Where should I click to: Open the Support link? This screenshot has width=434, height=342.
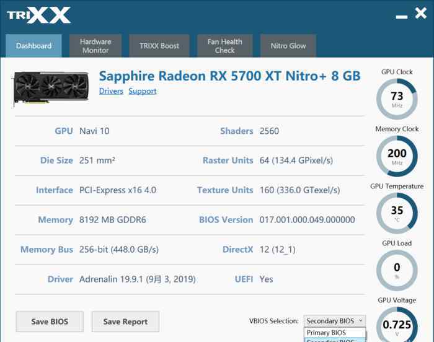click(x=143, y=91)
